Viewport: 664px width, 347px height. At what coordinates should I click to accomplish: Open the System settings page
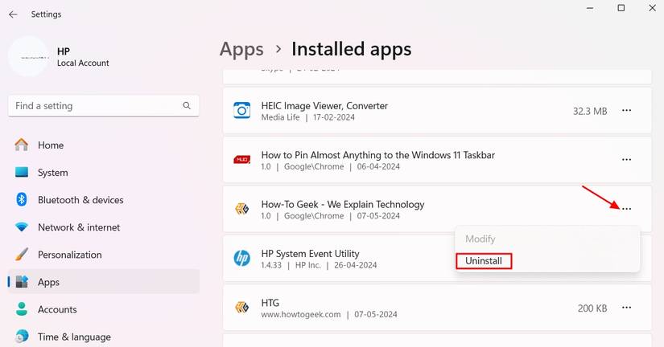[x=104, y=173]
